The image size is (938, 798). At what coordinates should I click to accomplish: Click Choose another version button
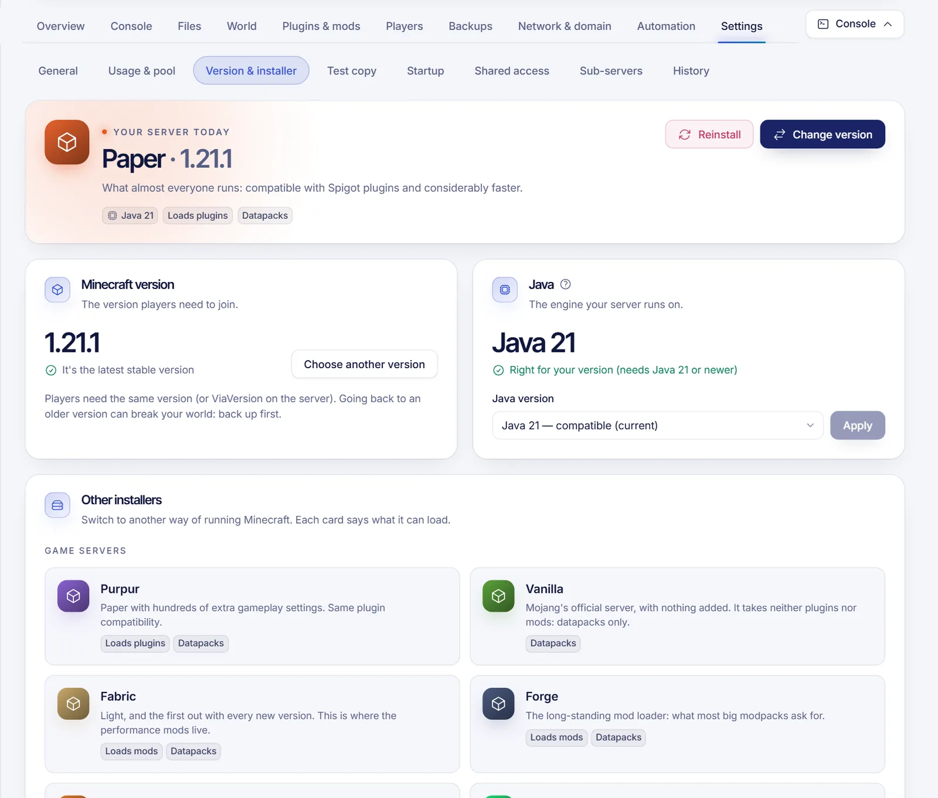(364, 365)
